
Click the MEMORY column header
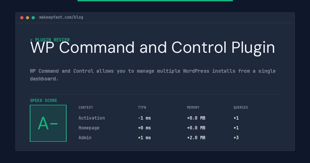[x=193, y=108]
